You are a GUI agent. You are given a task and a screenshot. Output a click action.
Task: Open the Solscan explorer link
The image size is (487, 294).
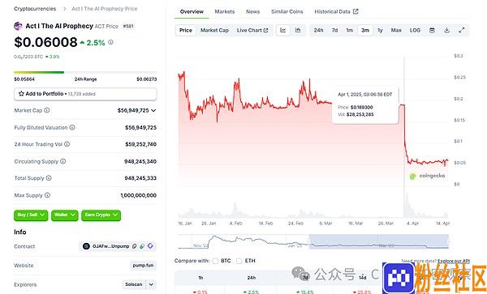[134, 284]
